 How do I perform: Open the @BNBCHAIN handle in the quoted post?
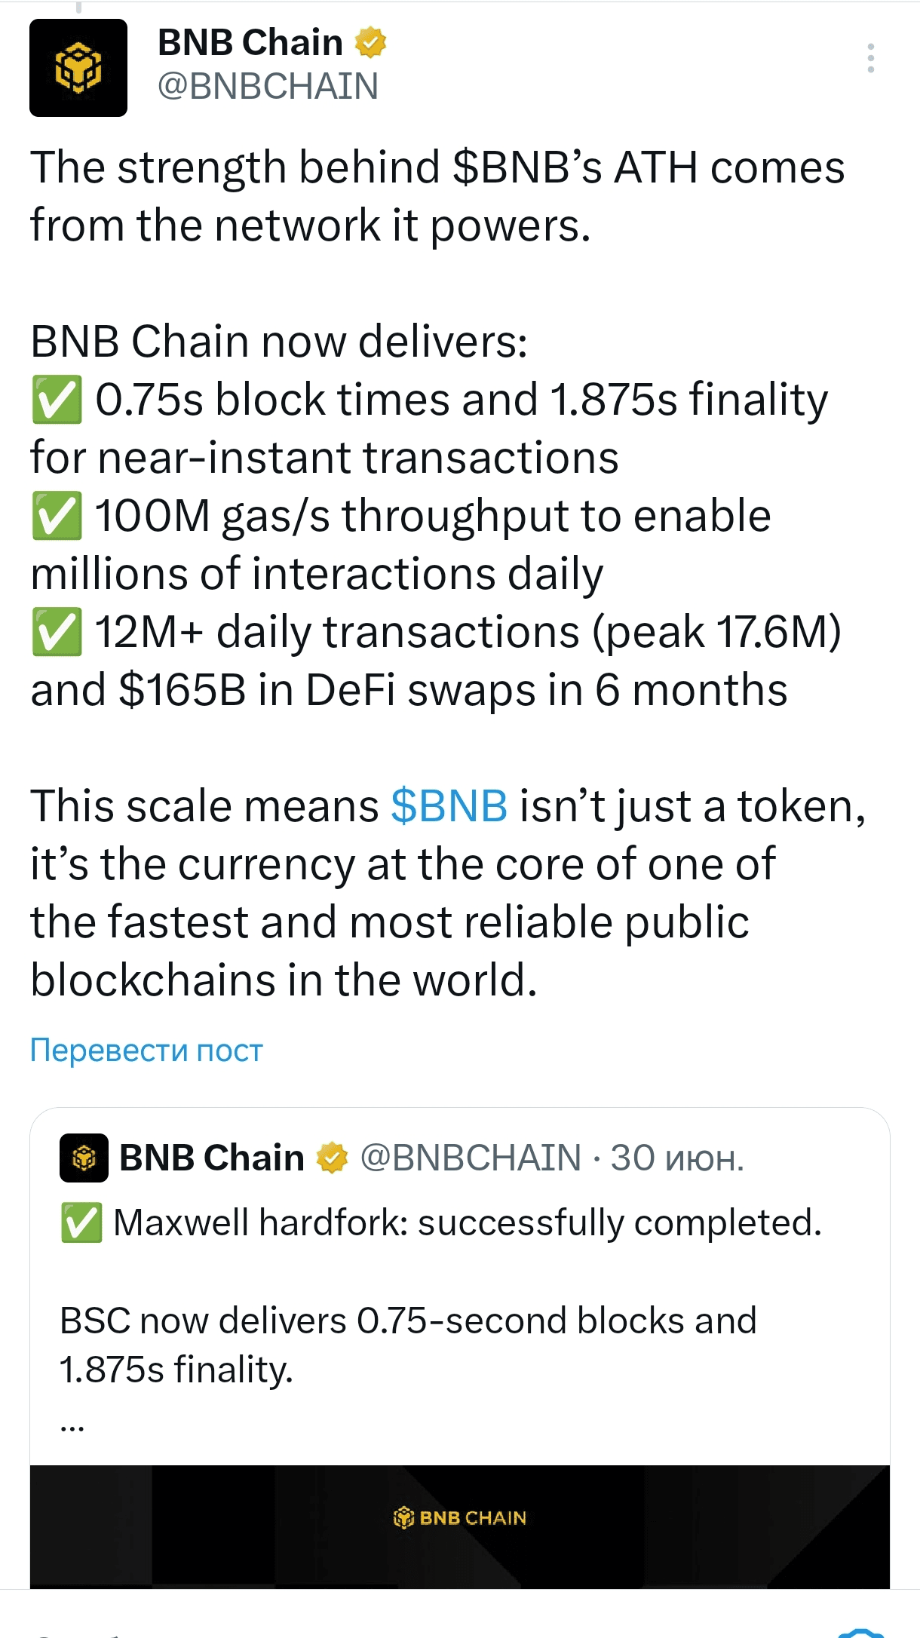[x=471, y=1158]
